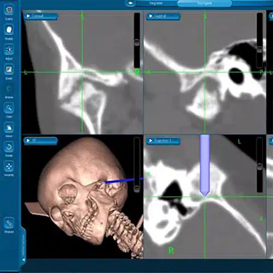This screenshot has height=273, width=273.
Task: Switch to the Navigate tab
Action: coord(204,3)
